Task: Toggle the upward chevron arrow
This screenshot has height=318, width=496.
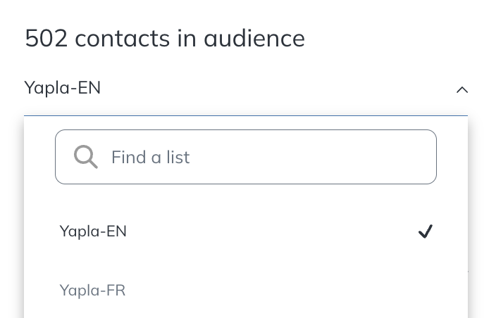Action: coord(462,90)
